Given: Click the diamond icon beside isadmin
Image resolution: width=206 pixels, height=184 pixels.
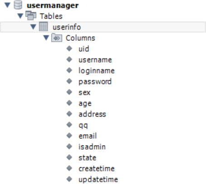Looking at the screenshot, I should coord(69,146).
